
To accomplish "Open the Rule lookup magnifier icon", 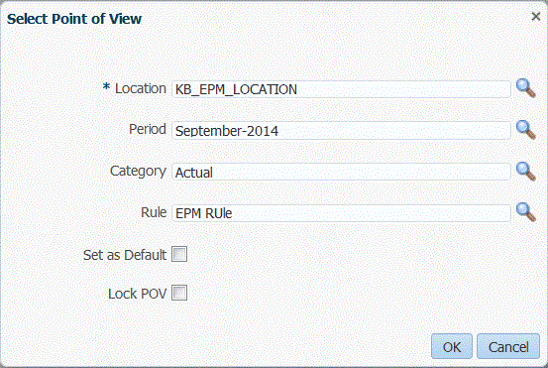I will point(525,212).
